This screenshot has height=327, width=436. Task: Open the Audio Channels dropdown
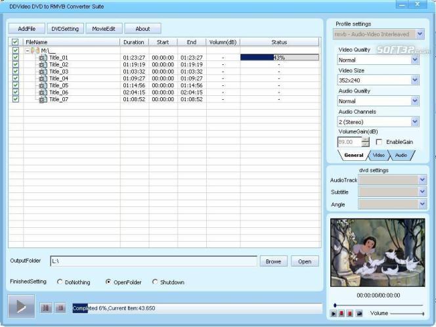click(415, 121)
